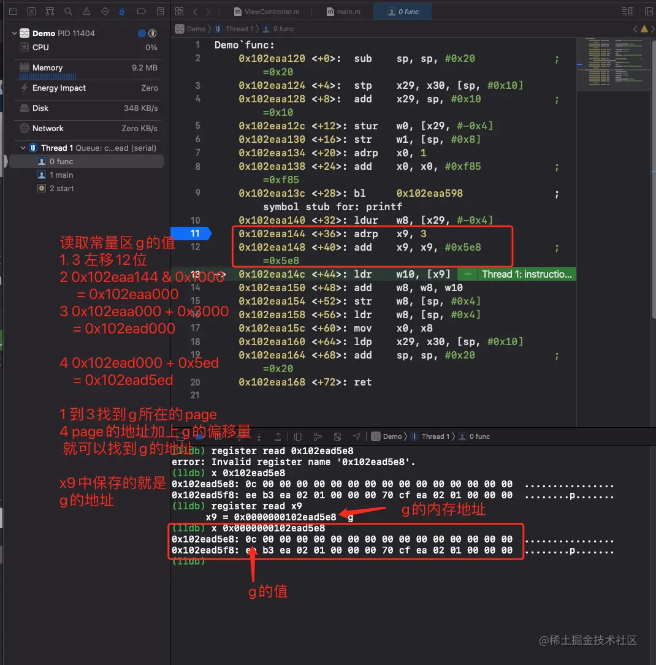The height and width of the screenshot is (665, 656).
Task: Select stack frame 1 main
Action: pyautogui.click(x=86, y=175)
